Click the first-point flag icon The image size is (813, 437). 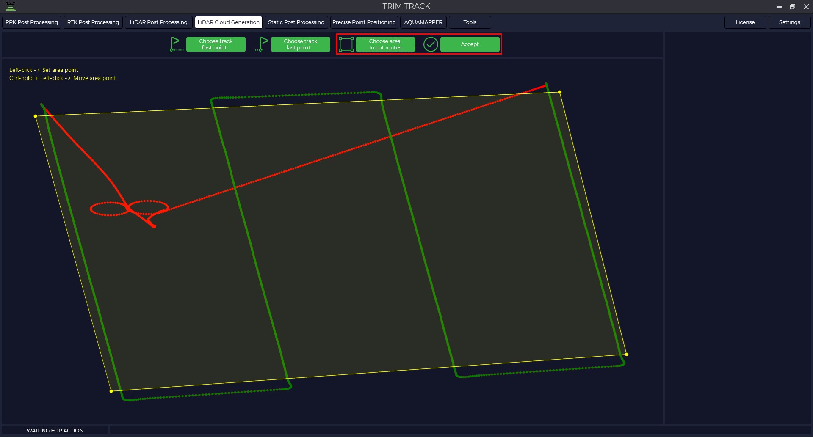tap(176, 44)
